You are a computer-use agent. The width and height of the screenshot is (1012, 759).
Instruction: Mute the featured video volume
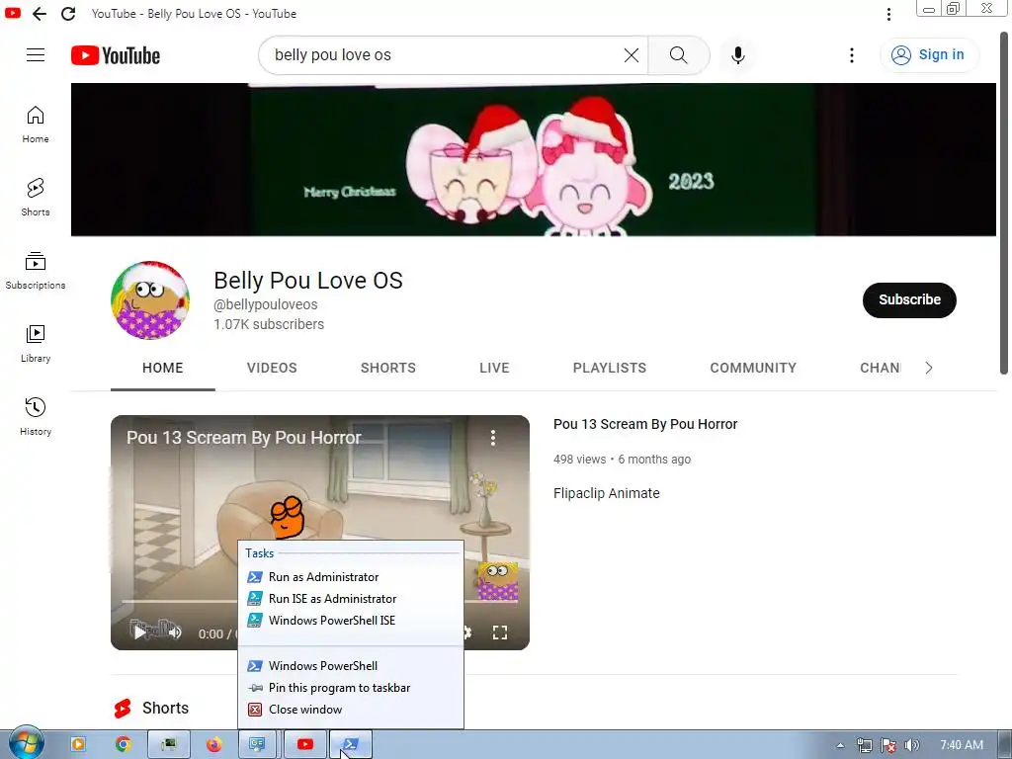point(175,632)
